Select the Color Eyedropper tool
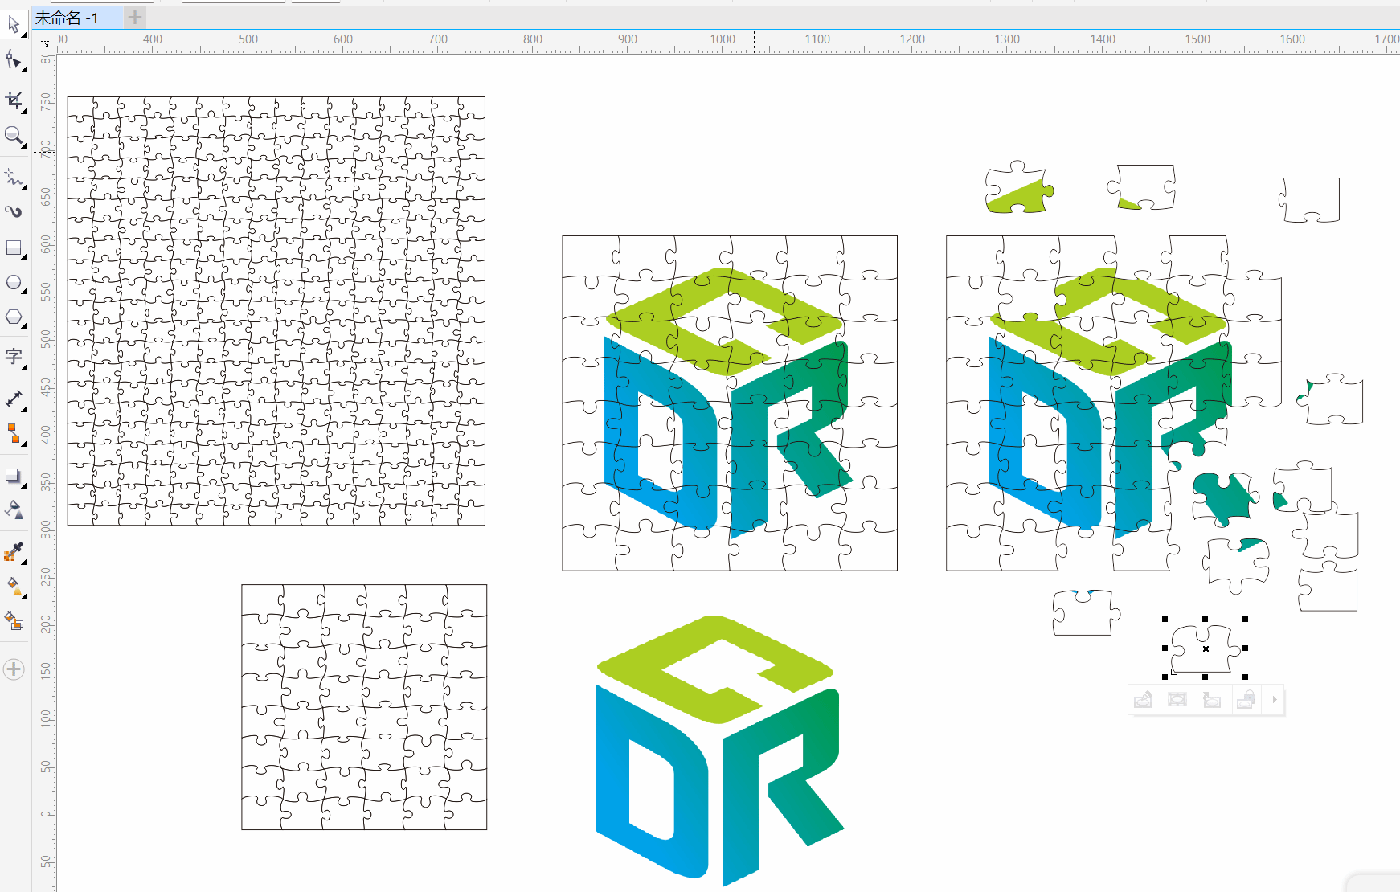1400x892 pixels. pos(14,551)
